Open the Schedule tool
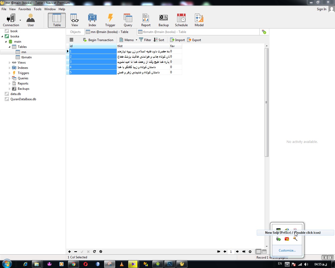 pyautogui.click(x=181, y=20)
